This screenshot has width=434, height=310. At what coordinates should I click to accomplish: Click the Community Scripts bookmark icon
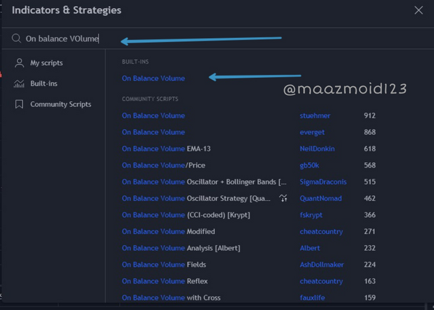(x=19, y=104)
